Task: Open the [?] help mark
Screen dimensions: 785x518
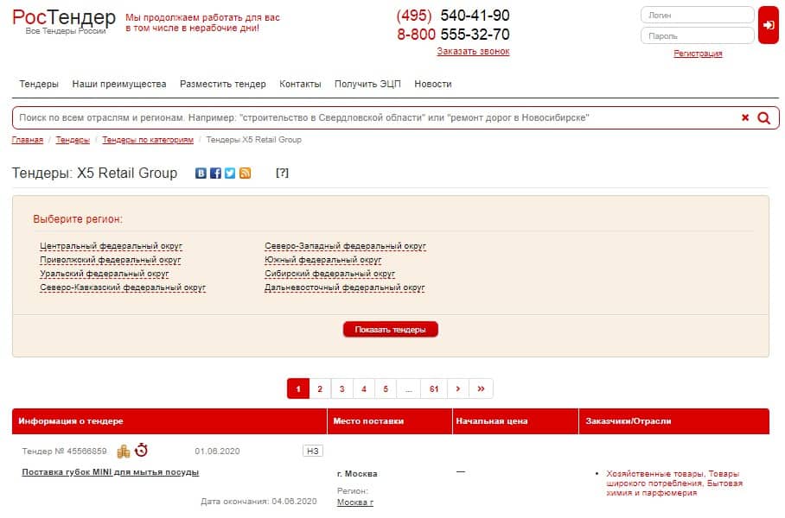Action: (282, 173)
